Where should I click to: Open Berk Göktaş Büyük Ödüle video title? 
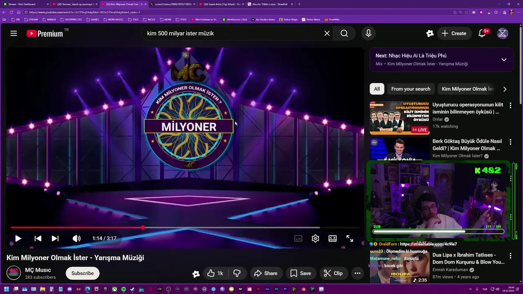pos(467,145)
